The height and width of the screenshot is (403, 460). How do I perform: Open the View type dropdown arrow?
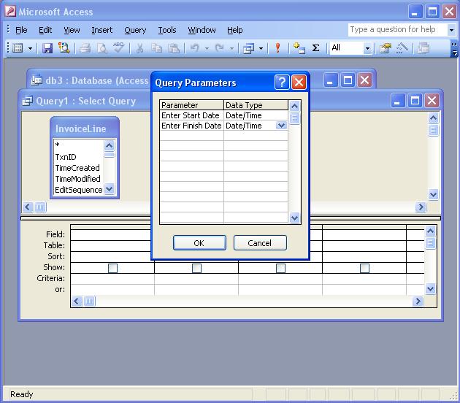pos(30,48)
